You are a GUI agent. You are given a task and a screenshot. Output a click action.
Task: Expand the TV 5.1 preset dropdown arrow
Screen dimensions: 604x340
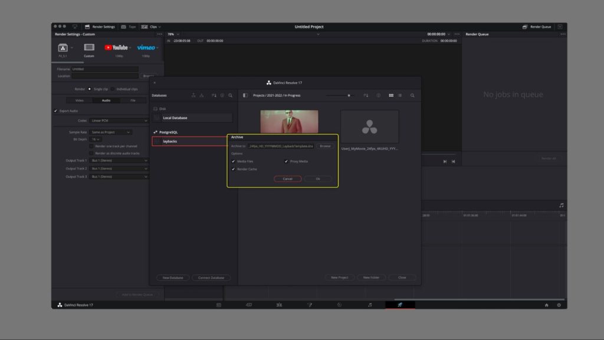(x=72, y=48)
